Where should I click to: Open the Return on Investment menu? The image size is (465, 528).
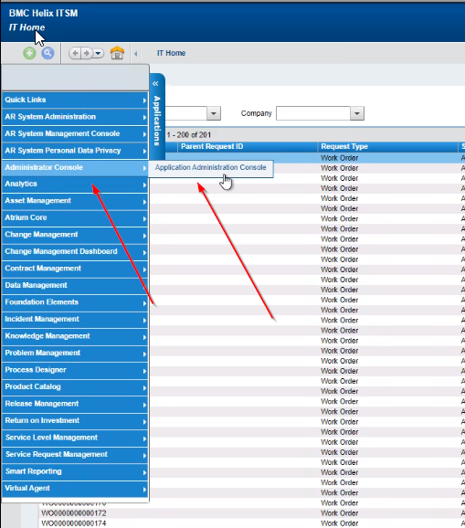tap(75, 420)
